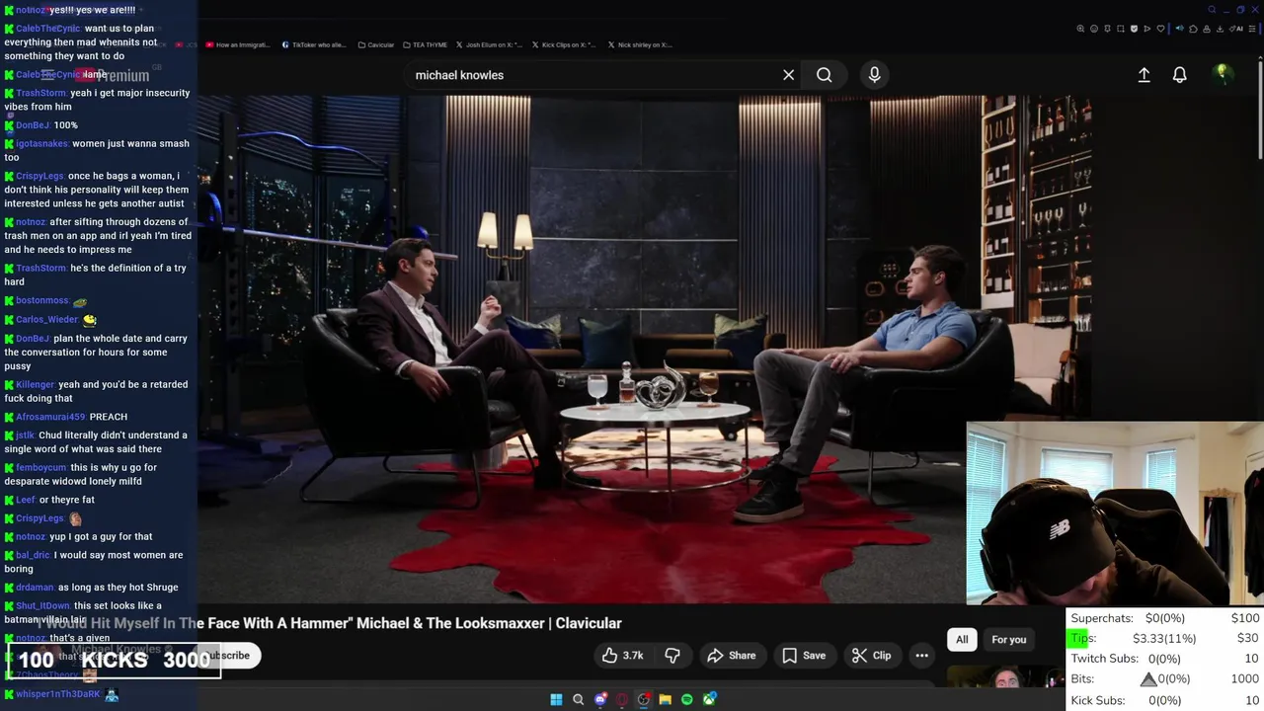Open the TEA THYME bookmarks folder
This screenshot has height=711, width=1264.
click(x=425, y=44)
